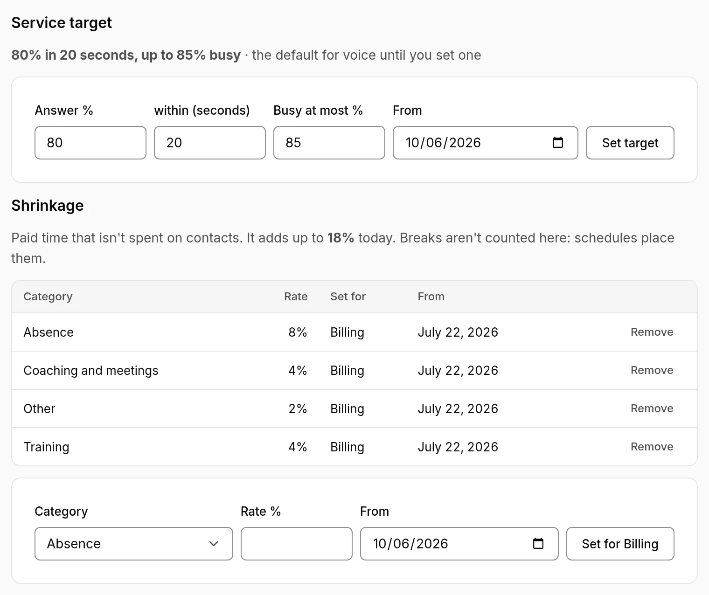Open calendar picker in Service target From field
The image size is (709, 595).
558,142
